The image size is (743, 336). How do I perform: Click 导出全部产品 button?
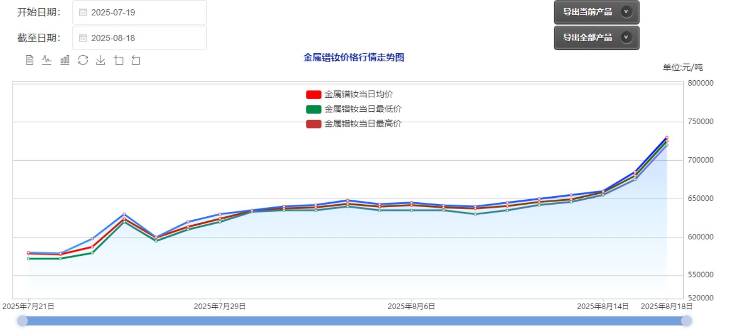coord(597,38)
